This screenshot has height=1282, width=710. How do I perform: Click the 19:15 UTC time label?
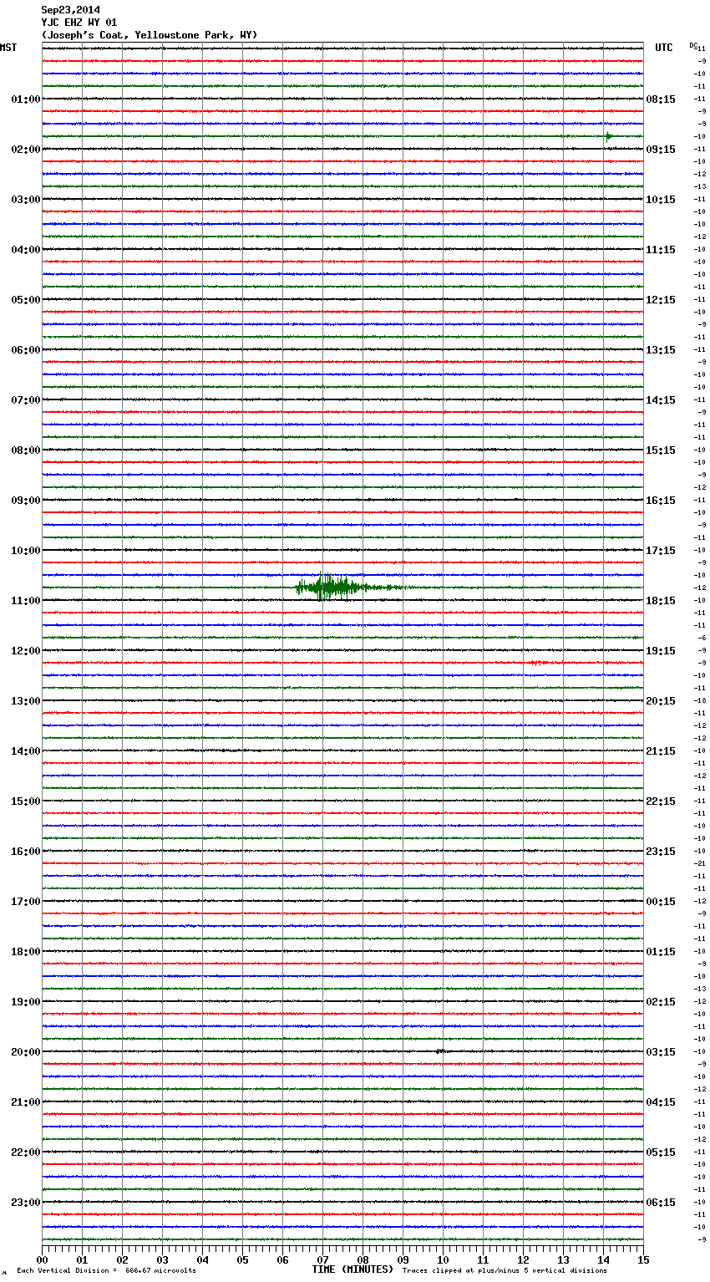click(661, 651)
